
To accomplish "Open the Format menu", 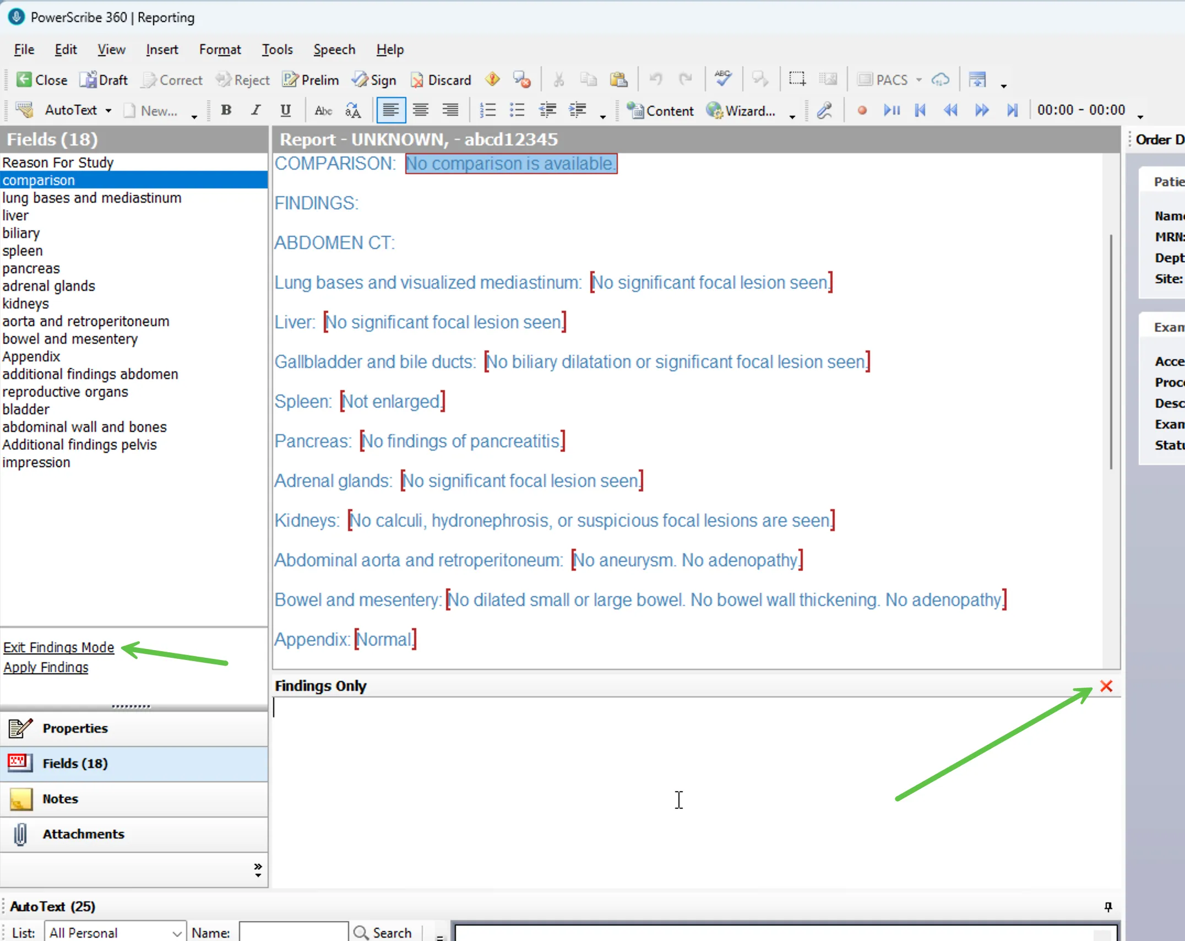I will tap(220, 50).
